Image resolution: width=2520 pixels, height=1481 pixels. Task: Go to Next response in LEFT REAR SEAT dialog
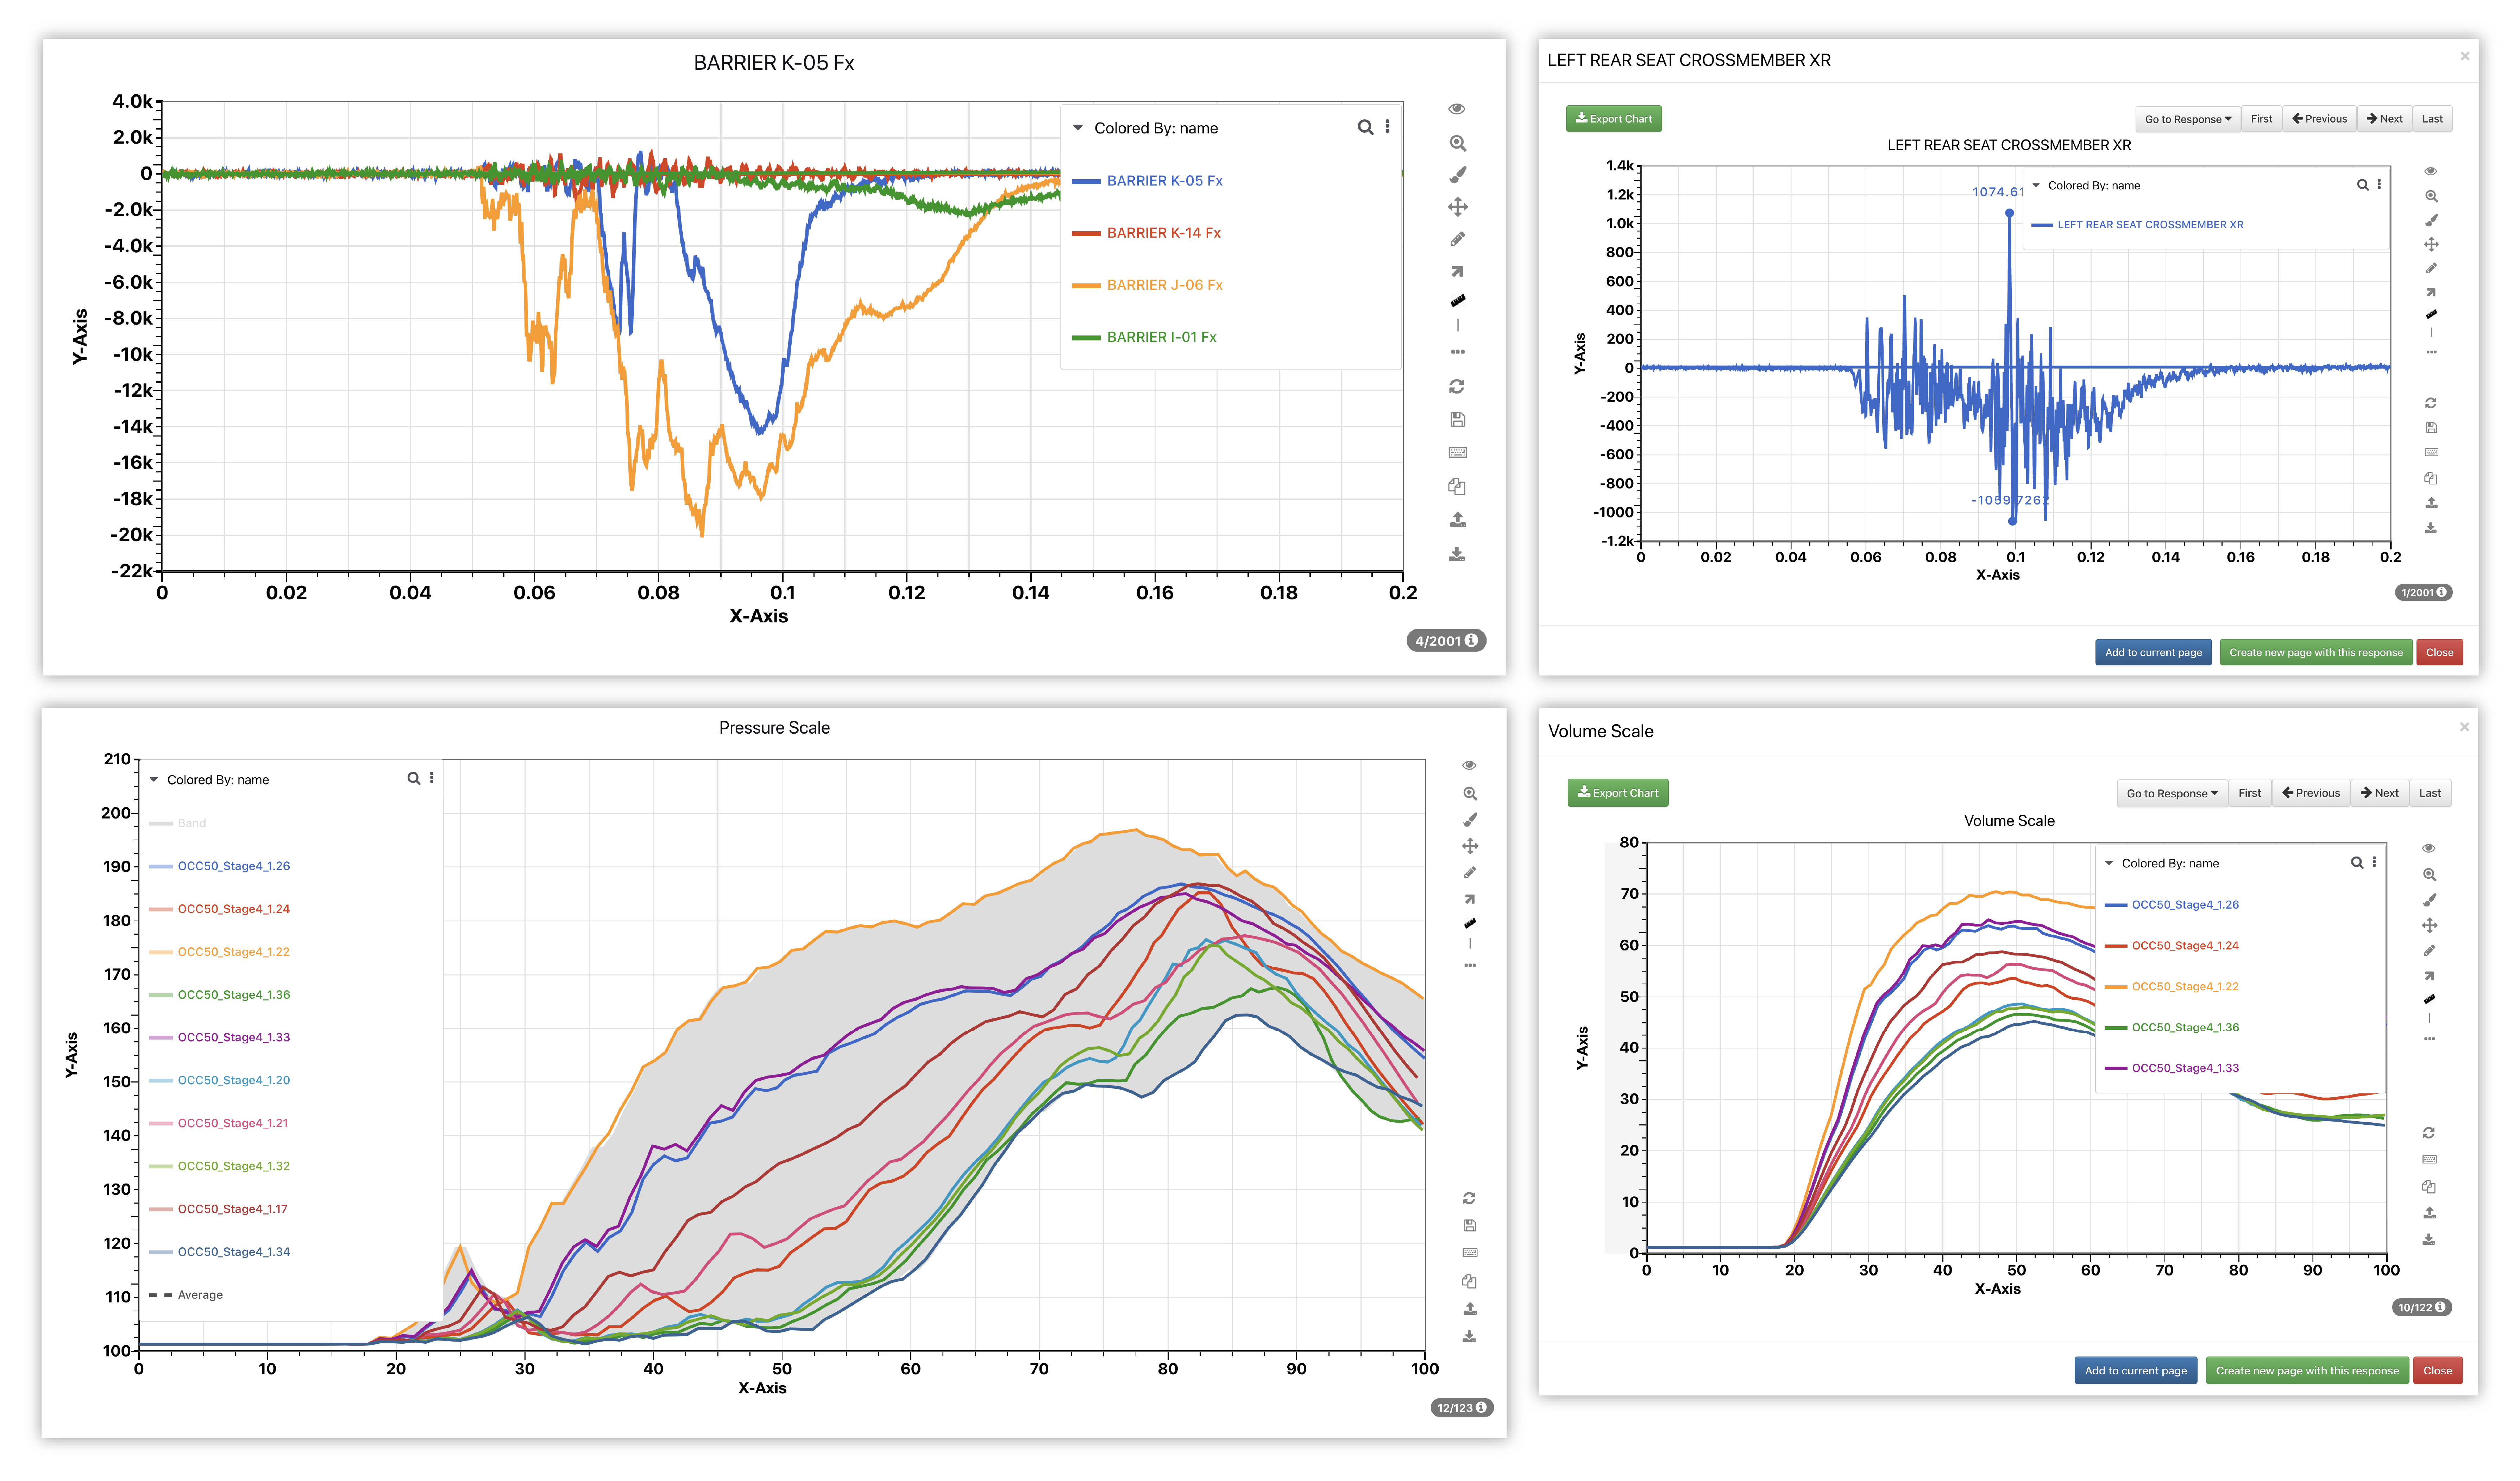coord(2384,119)
